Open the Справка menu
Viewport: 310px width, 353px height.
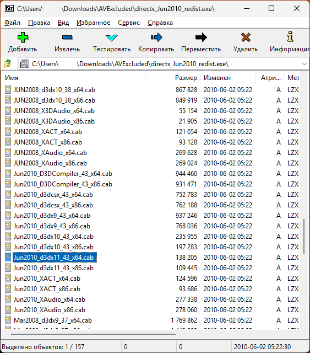160,23
